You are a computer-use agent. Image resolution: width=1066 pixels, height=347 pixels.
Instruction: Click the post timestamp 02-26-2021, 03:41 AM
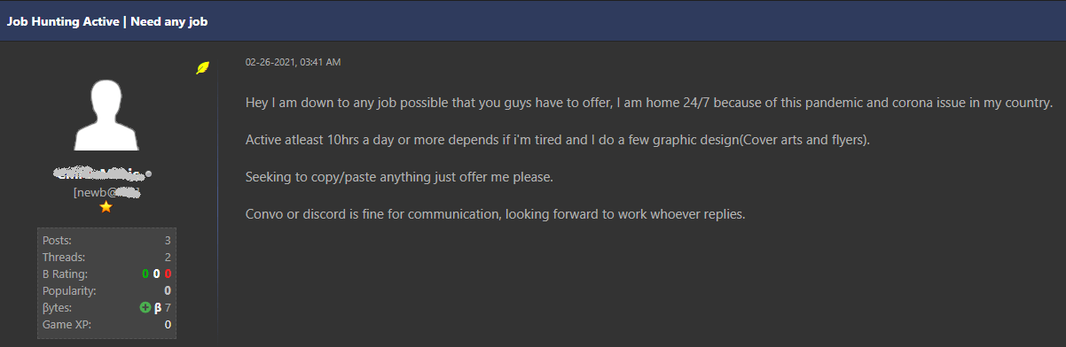click(x=293, y=63)
